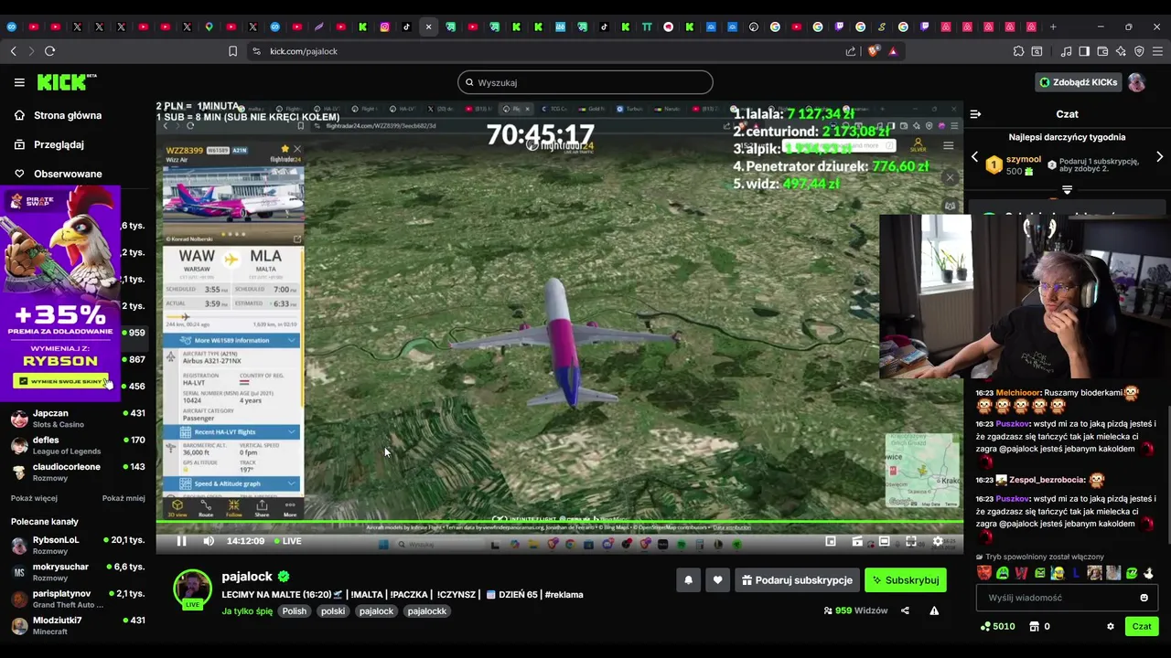Open chat settings gear icon

[x=1111, y=627]
